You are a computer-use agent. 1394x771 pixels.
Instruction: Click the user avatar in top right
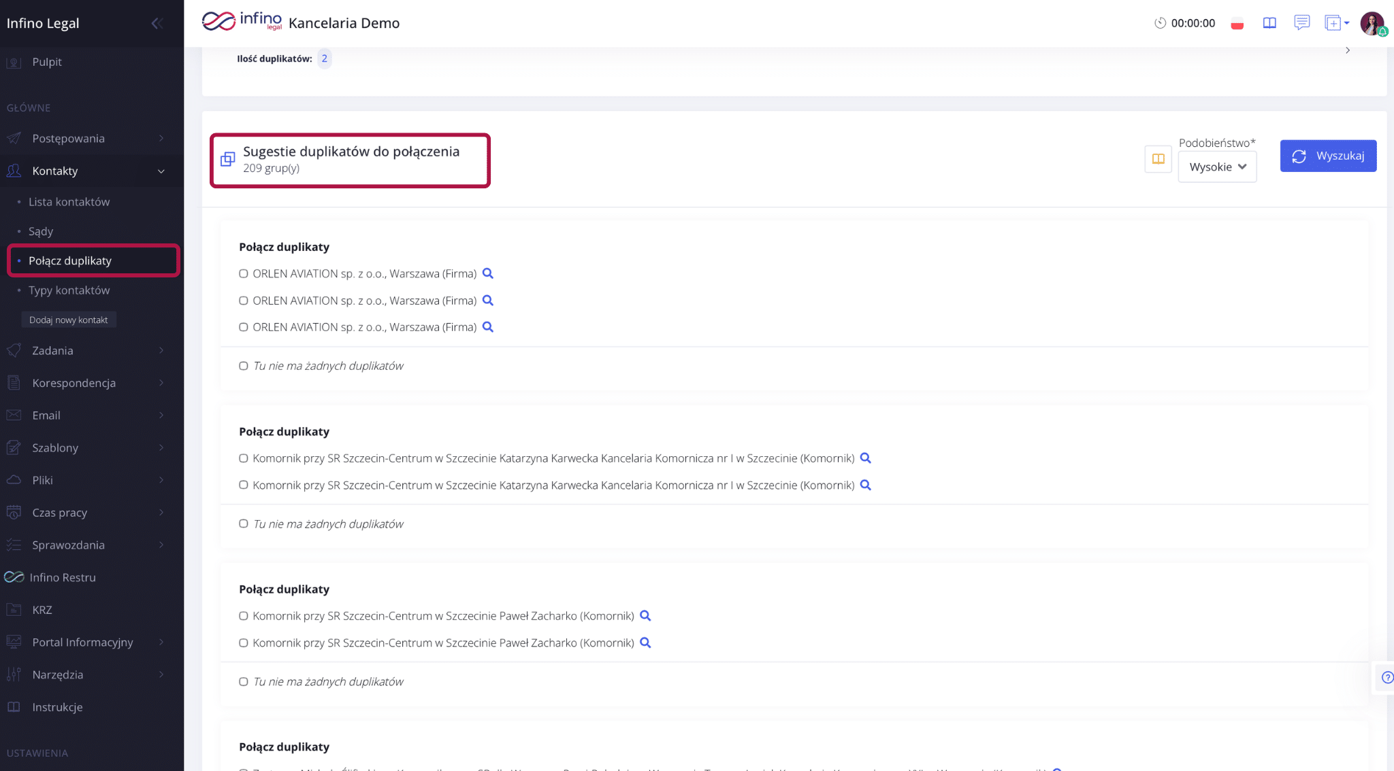point(1372,23)
